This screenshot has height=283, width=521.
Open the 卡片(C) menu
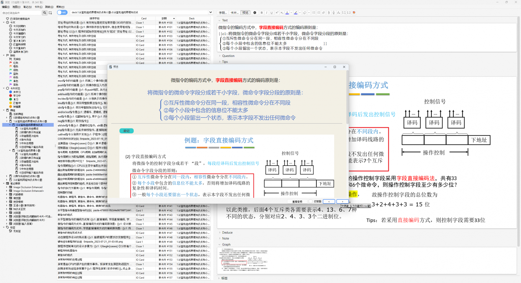[x=39, y=7]
